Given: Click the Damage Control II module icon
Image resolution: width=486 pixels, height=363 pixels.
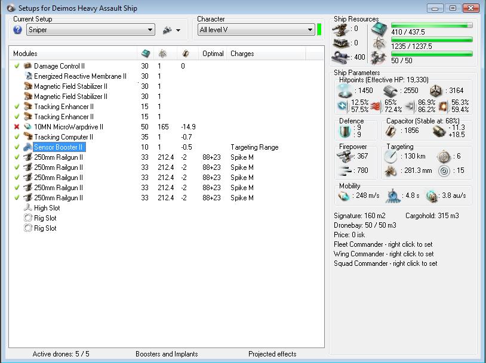Looking at the screenshot, I should tap(28, 66).
